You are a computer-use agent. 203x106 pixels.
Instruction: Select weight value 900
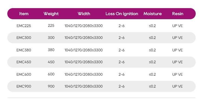tap(51, 86)
